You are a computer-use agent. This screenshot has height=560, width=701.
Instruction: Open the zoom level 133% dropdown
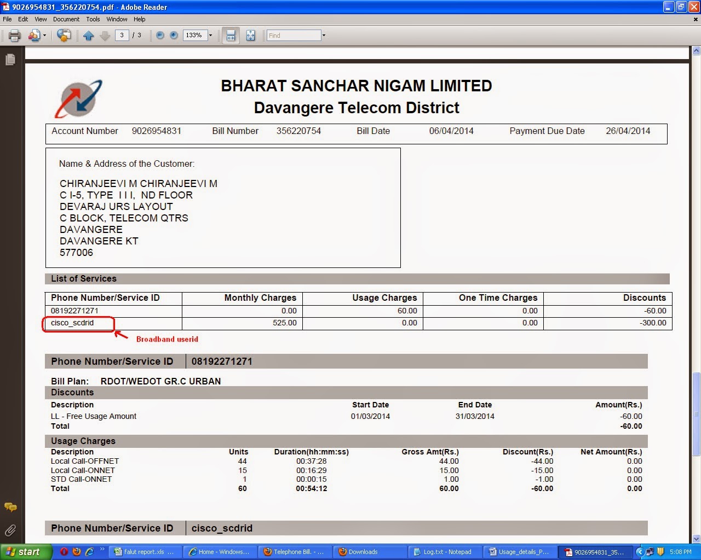210,36
